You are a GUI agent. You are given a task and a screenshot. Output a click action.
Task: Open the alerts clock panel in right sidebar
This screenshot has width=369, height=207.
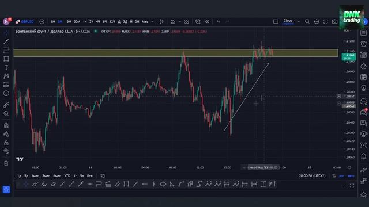pyautogui.click(x=364, y=44)
